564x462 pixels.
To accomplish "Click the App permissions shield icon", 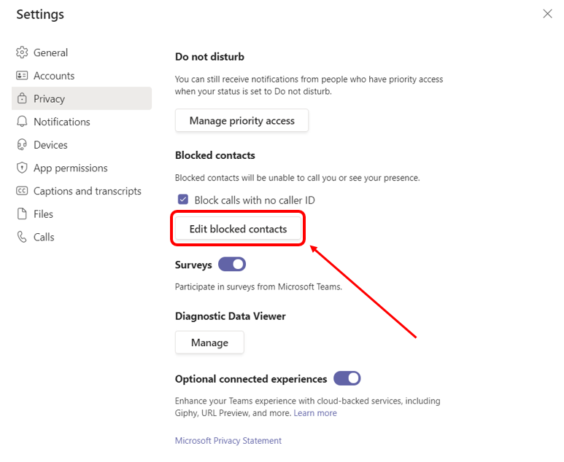I will [22, 168].
